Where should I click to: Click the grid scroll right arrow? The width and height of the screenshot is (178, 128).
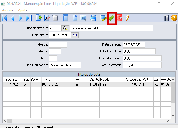point(168,121)
